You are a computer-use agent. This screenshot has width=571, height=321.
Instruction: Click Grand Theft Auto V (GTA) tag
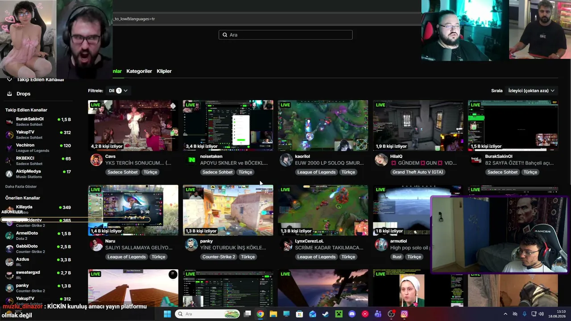tap(418, 172)
